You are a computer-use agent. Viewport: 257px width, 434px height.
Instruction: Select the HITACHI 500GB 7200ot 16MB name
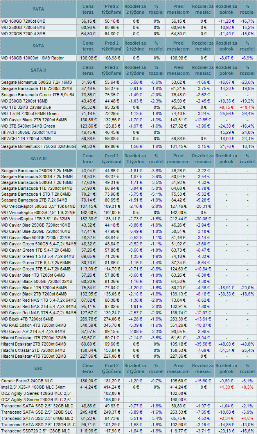click(x=29, y=133)
